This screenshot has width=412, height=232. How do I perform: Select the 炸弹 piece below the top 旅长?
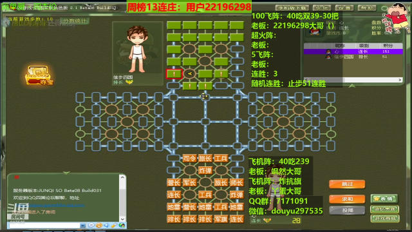pyautogui.click(x=205, y=170)
